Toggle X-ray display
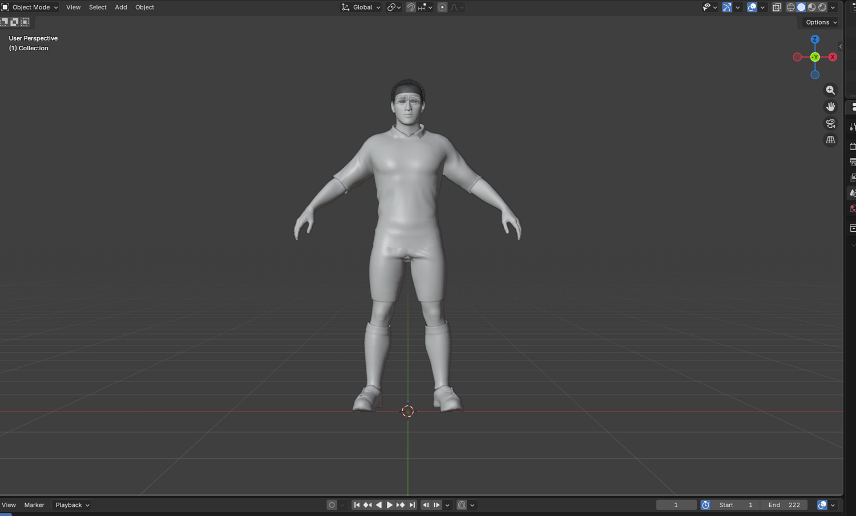This screenshot has width=856, height=516. click(777, 7)
